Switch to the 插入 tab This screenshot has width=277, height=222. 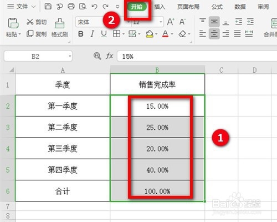click(160, 7)
